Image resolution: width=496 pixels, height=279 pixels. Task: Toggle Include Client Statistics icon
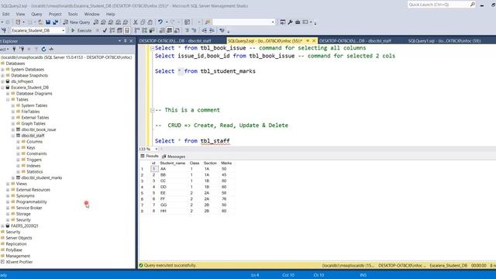coord(152,30)
